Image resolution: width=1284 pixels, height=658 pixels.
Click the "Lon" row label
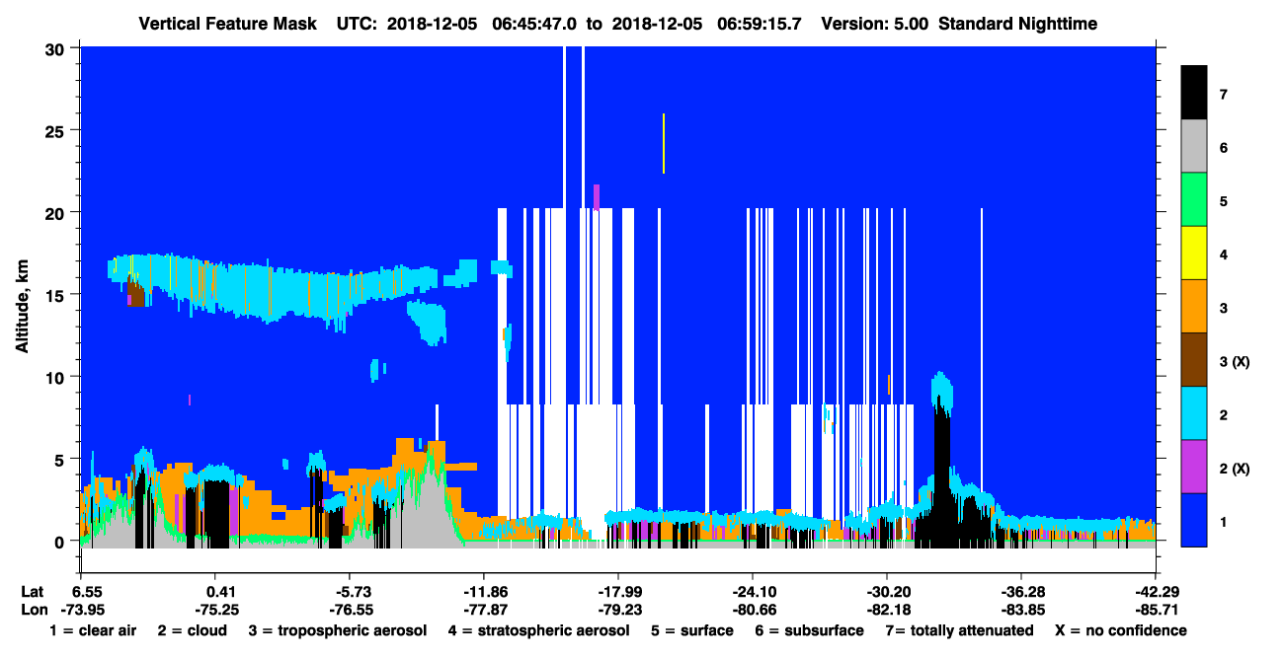click(x=34, y=610)
